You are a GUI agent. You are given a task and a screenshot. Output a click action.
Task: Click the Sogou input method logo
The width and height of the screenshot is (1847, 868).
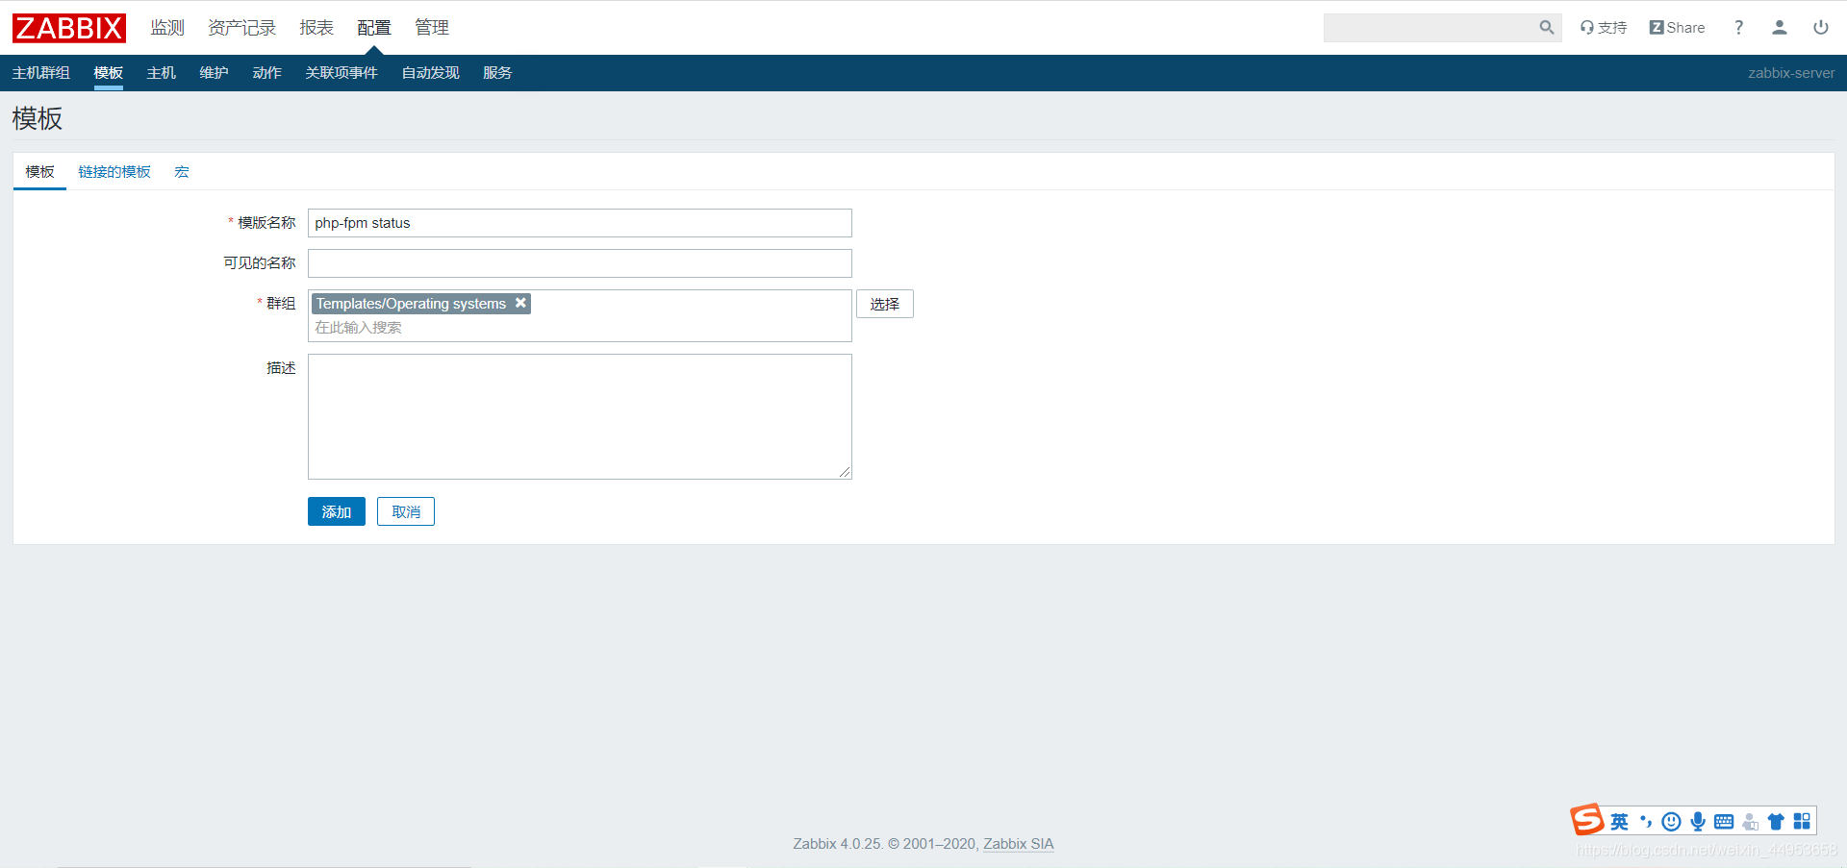(x=1587, y=820)
